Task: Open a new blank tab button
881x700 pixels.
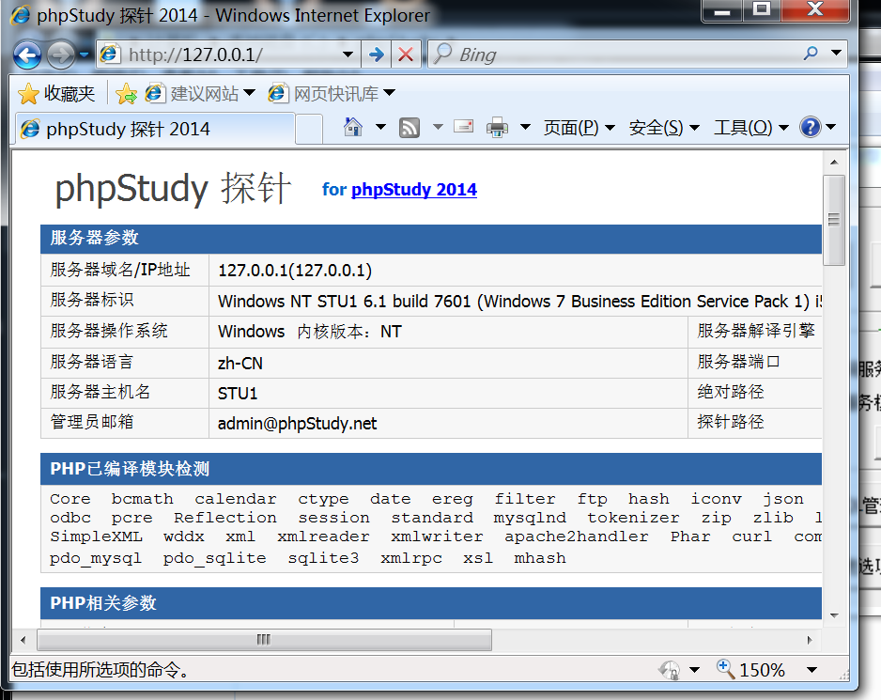Action: tap(308, 130)
